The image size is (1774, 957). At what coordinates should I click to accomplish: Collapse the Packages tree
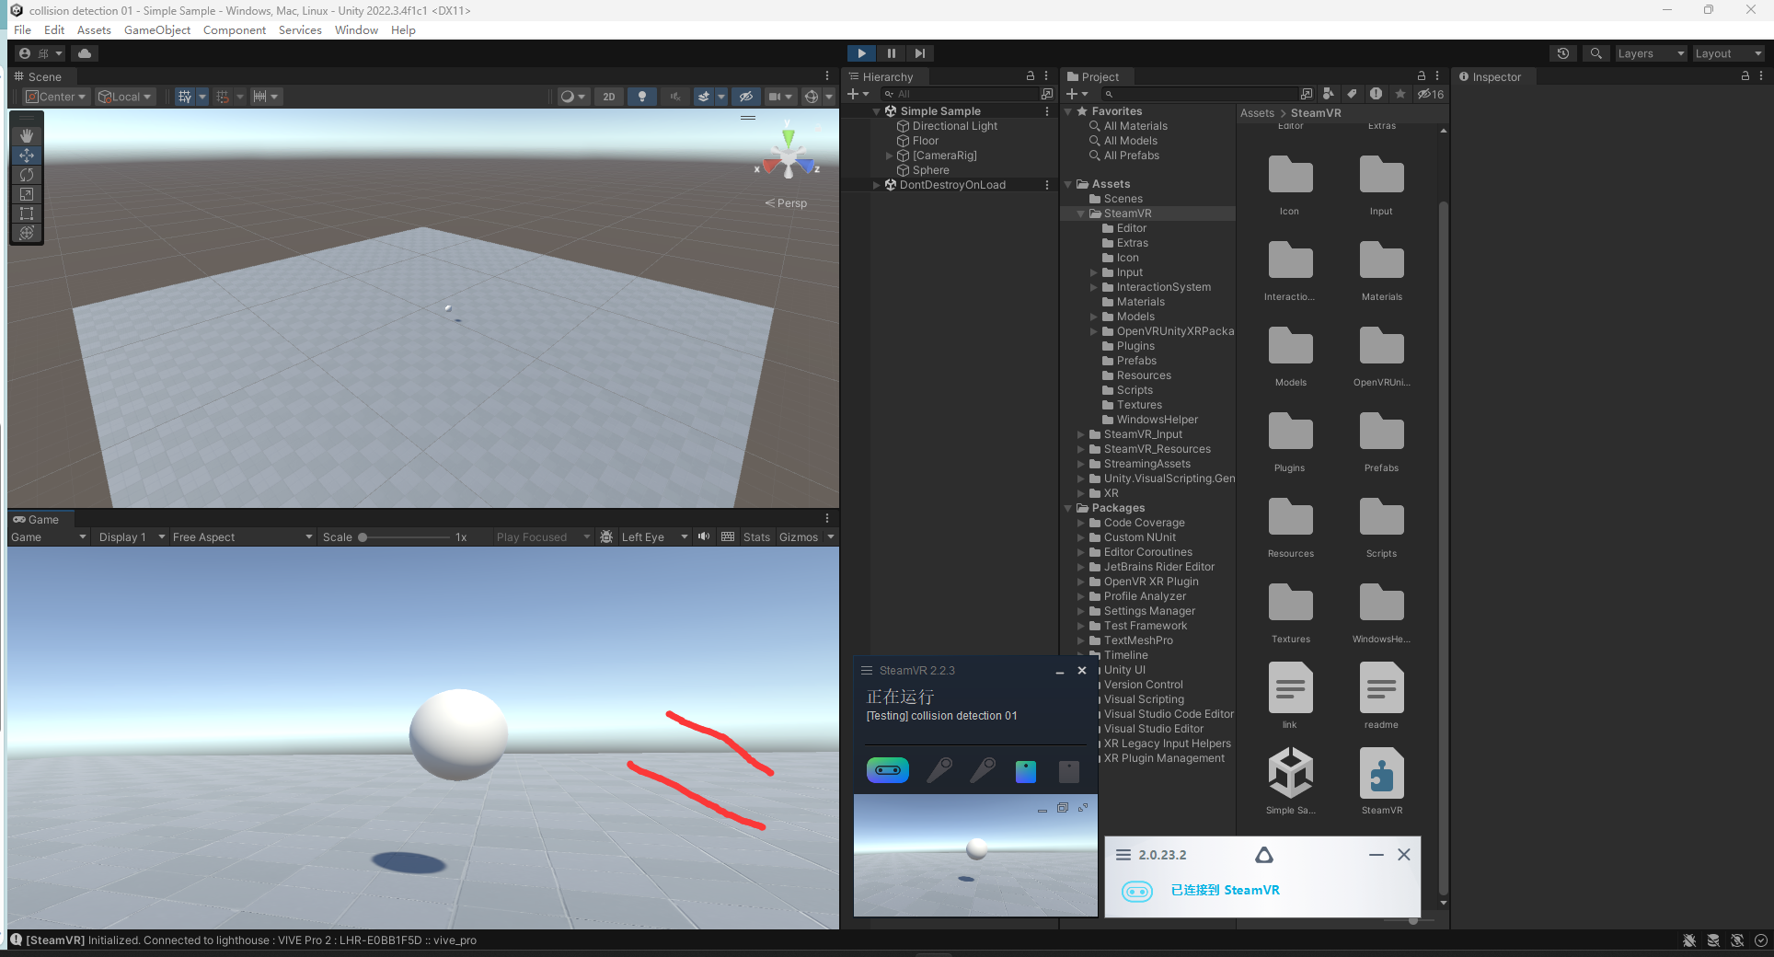pos(1068,508)
